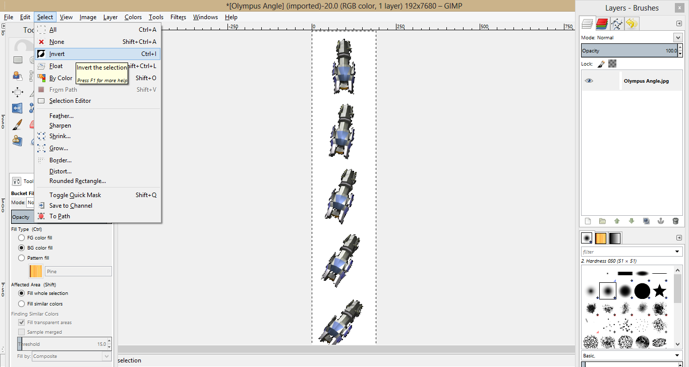
Task: Select the Clone stamp tool in toolbox
Action: (18, 140)
